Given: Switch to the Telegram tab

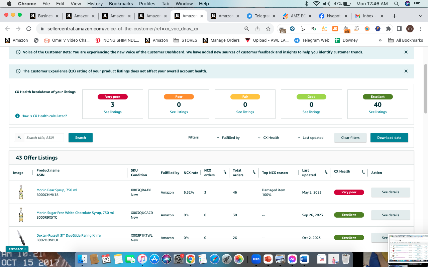Looking at the screenshot, I should click(260, 16).
